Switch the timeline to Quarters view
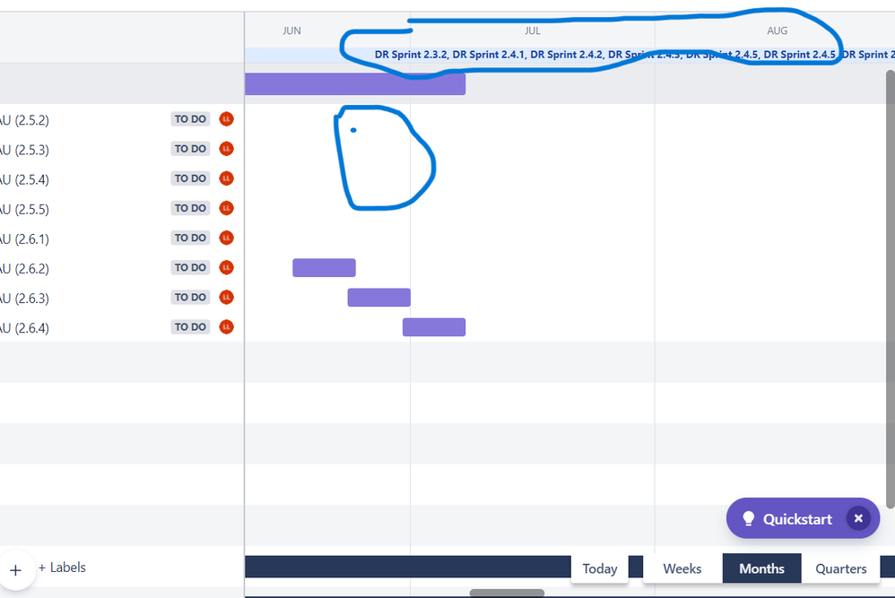 tap(840, 568)
